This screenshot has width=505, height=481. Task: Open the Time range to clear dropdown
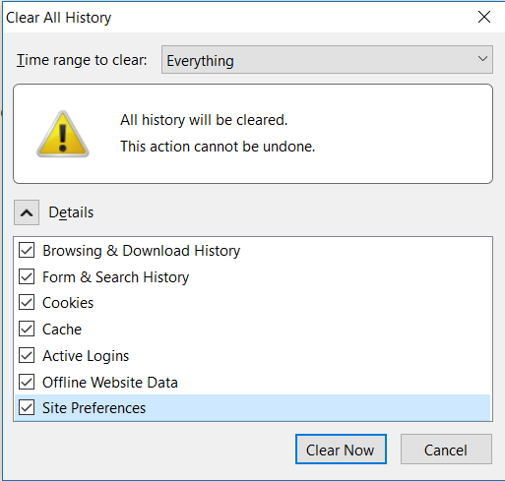327,60
